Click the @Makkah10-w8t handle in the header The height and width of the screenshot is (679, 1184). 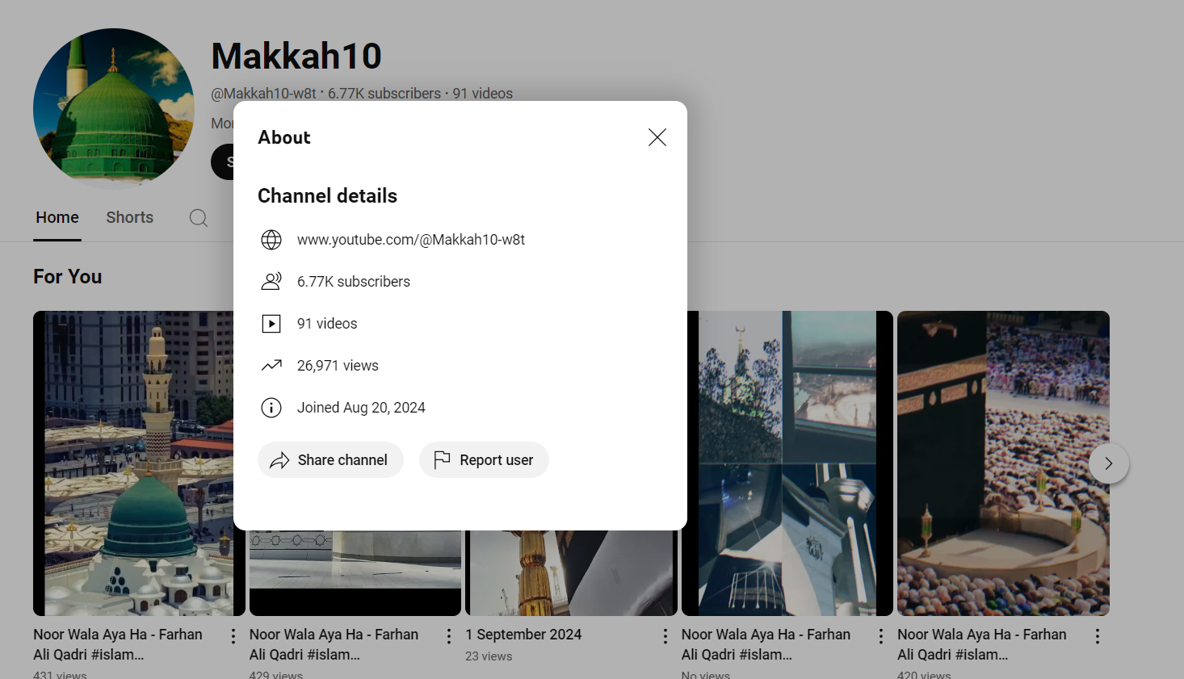263,94
